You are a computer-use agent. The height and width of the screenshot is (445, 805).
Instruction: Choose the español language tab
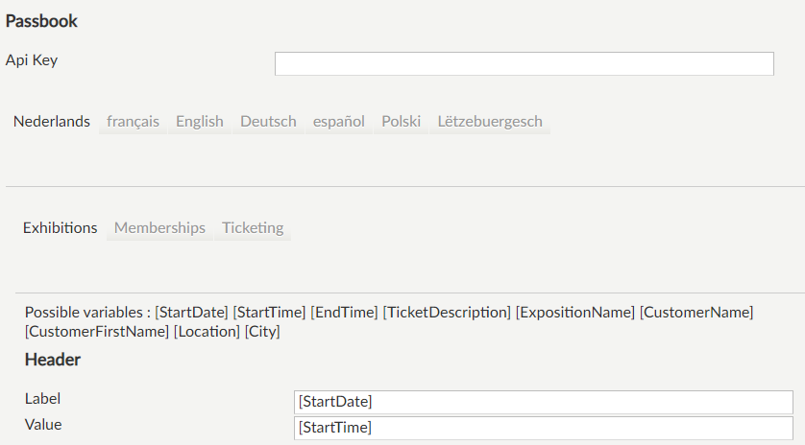pos(339,122)
